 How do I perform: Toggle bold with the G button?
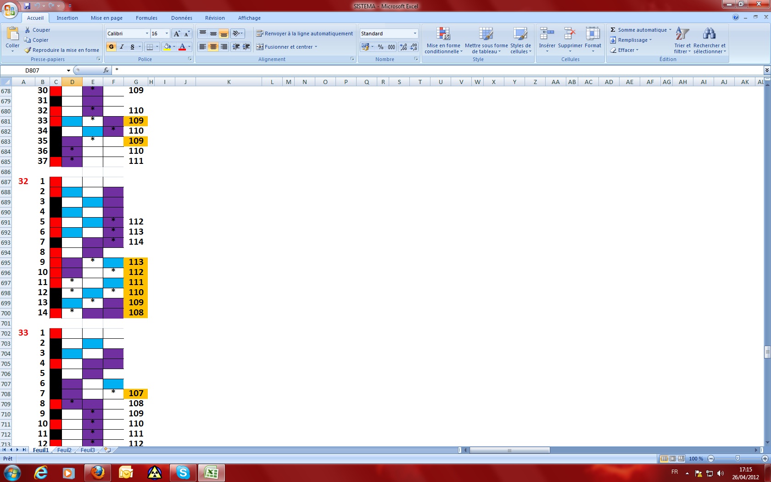tap(111, 47)
